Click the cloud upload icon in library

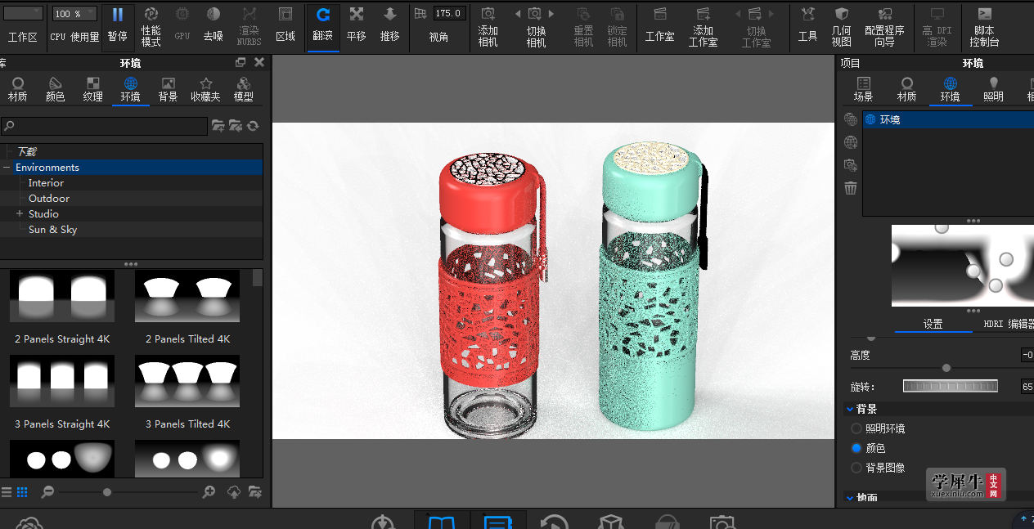click(x=234, y=491)
